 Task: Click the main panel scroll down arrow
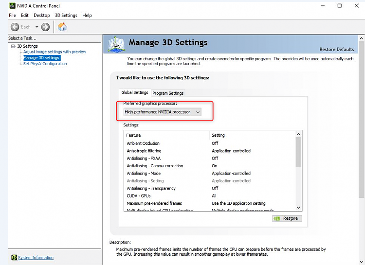coord(361,262)
